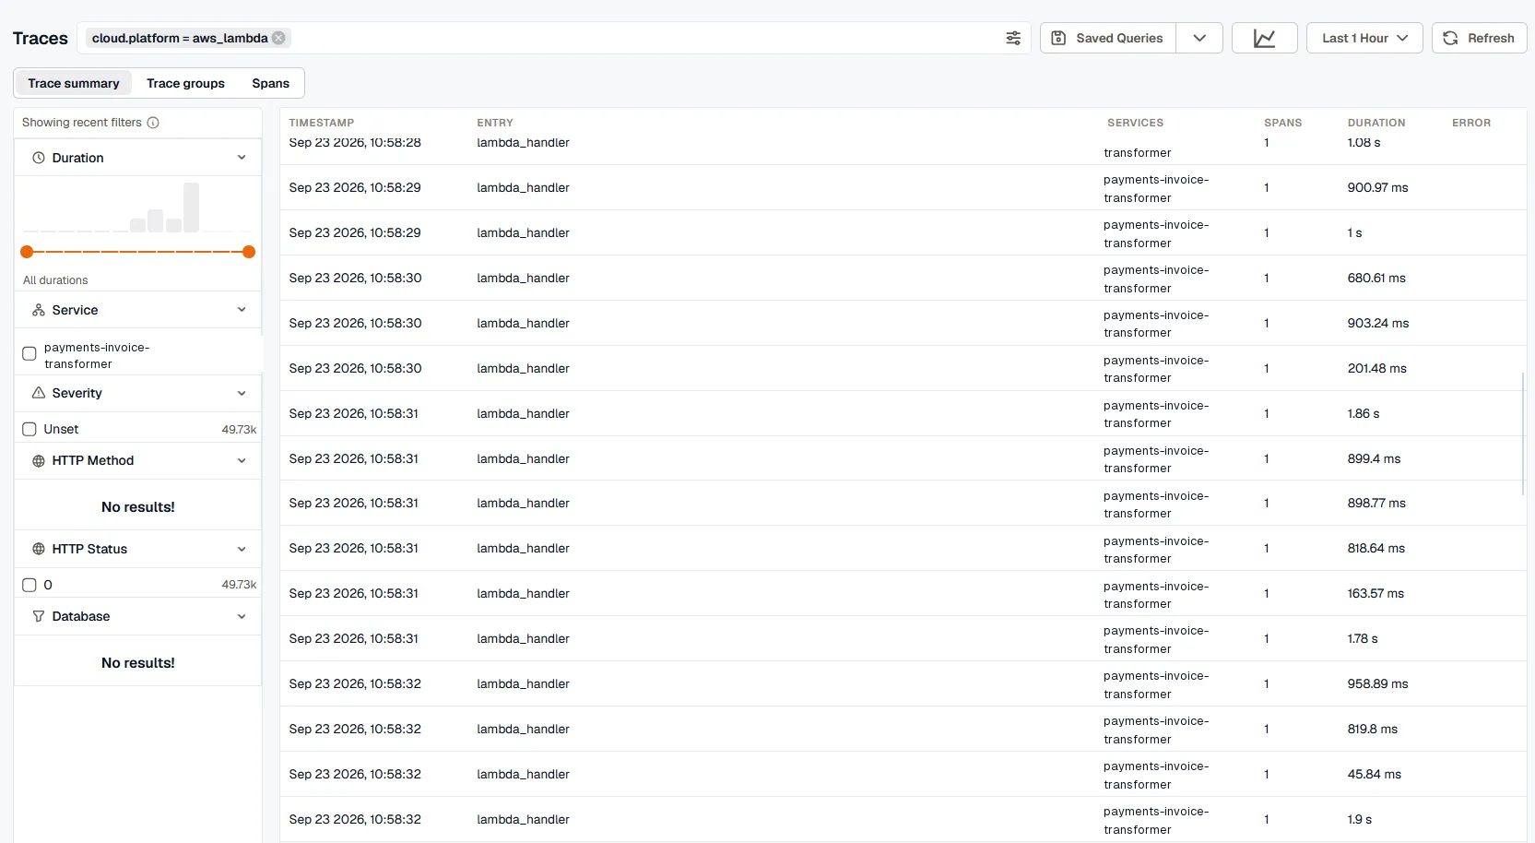Sort by the TIMESTAMP column header
Screen dimensions: 1535x843
click(x=322, y=123)
